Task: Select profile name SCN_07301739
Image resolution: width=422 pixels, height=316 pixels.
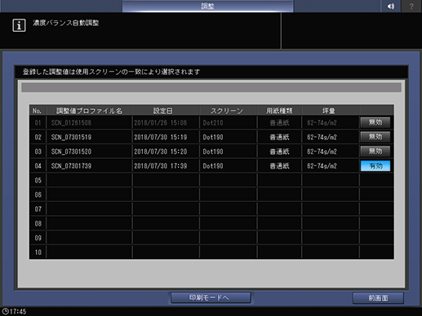Action: click(x=71, y=166)
